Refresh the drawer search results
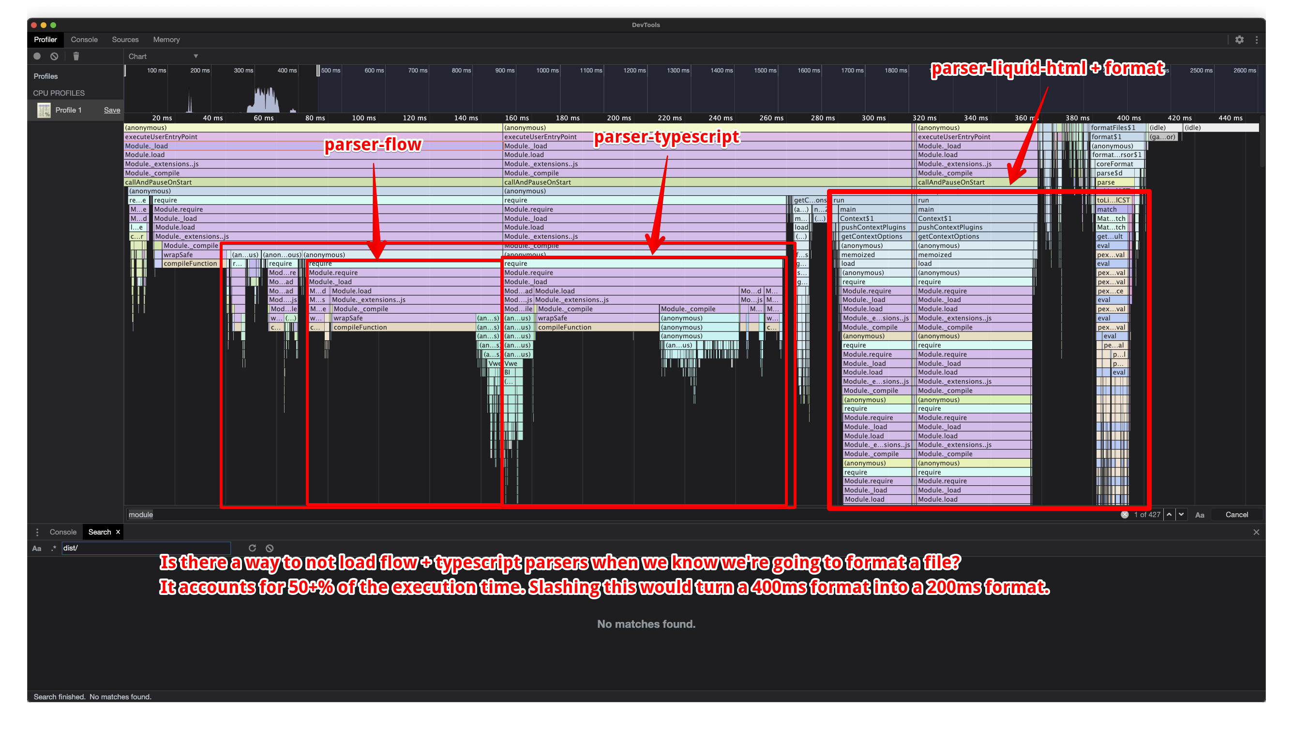This screenshot has width=1293, height=738. coord(252,548)
